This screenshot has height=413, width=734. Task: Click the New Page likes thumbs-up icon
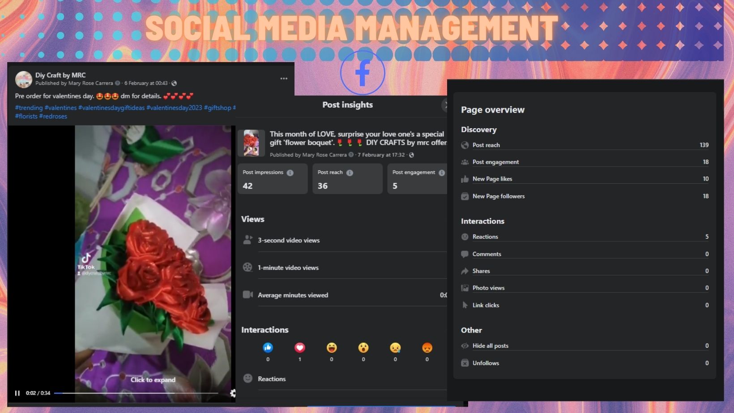(x=465, y=179)
